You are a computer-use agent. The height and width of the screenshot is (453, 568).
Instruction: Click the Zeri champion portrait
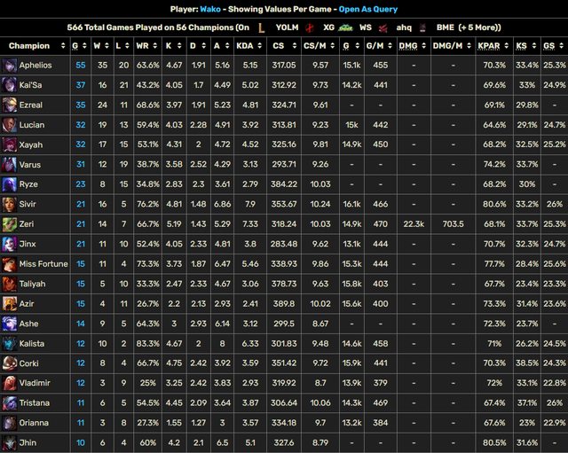pos(9,224)
